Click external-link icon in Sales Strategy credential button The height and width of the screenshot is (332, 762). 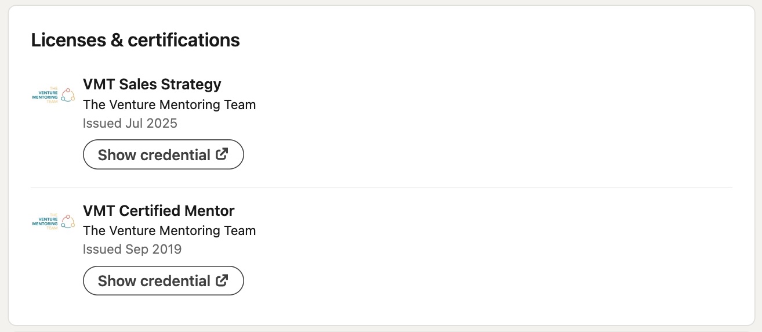click(x=222, y=154)
